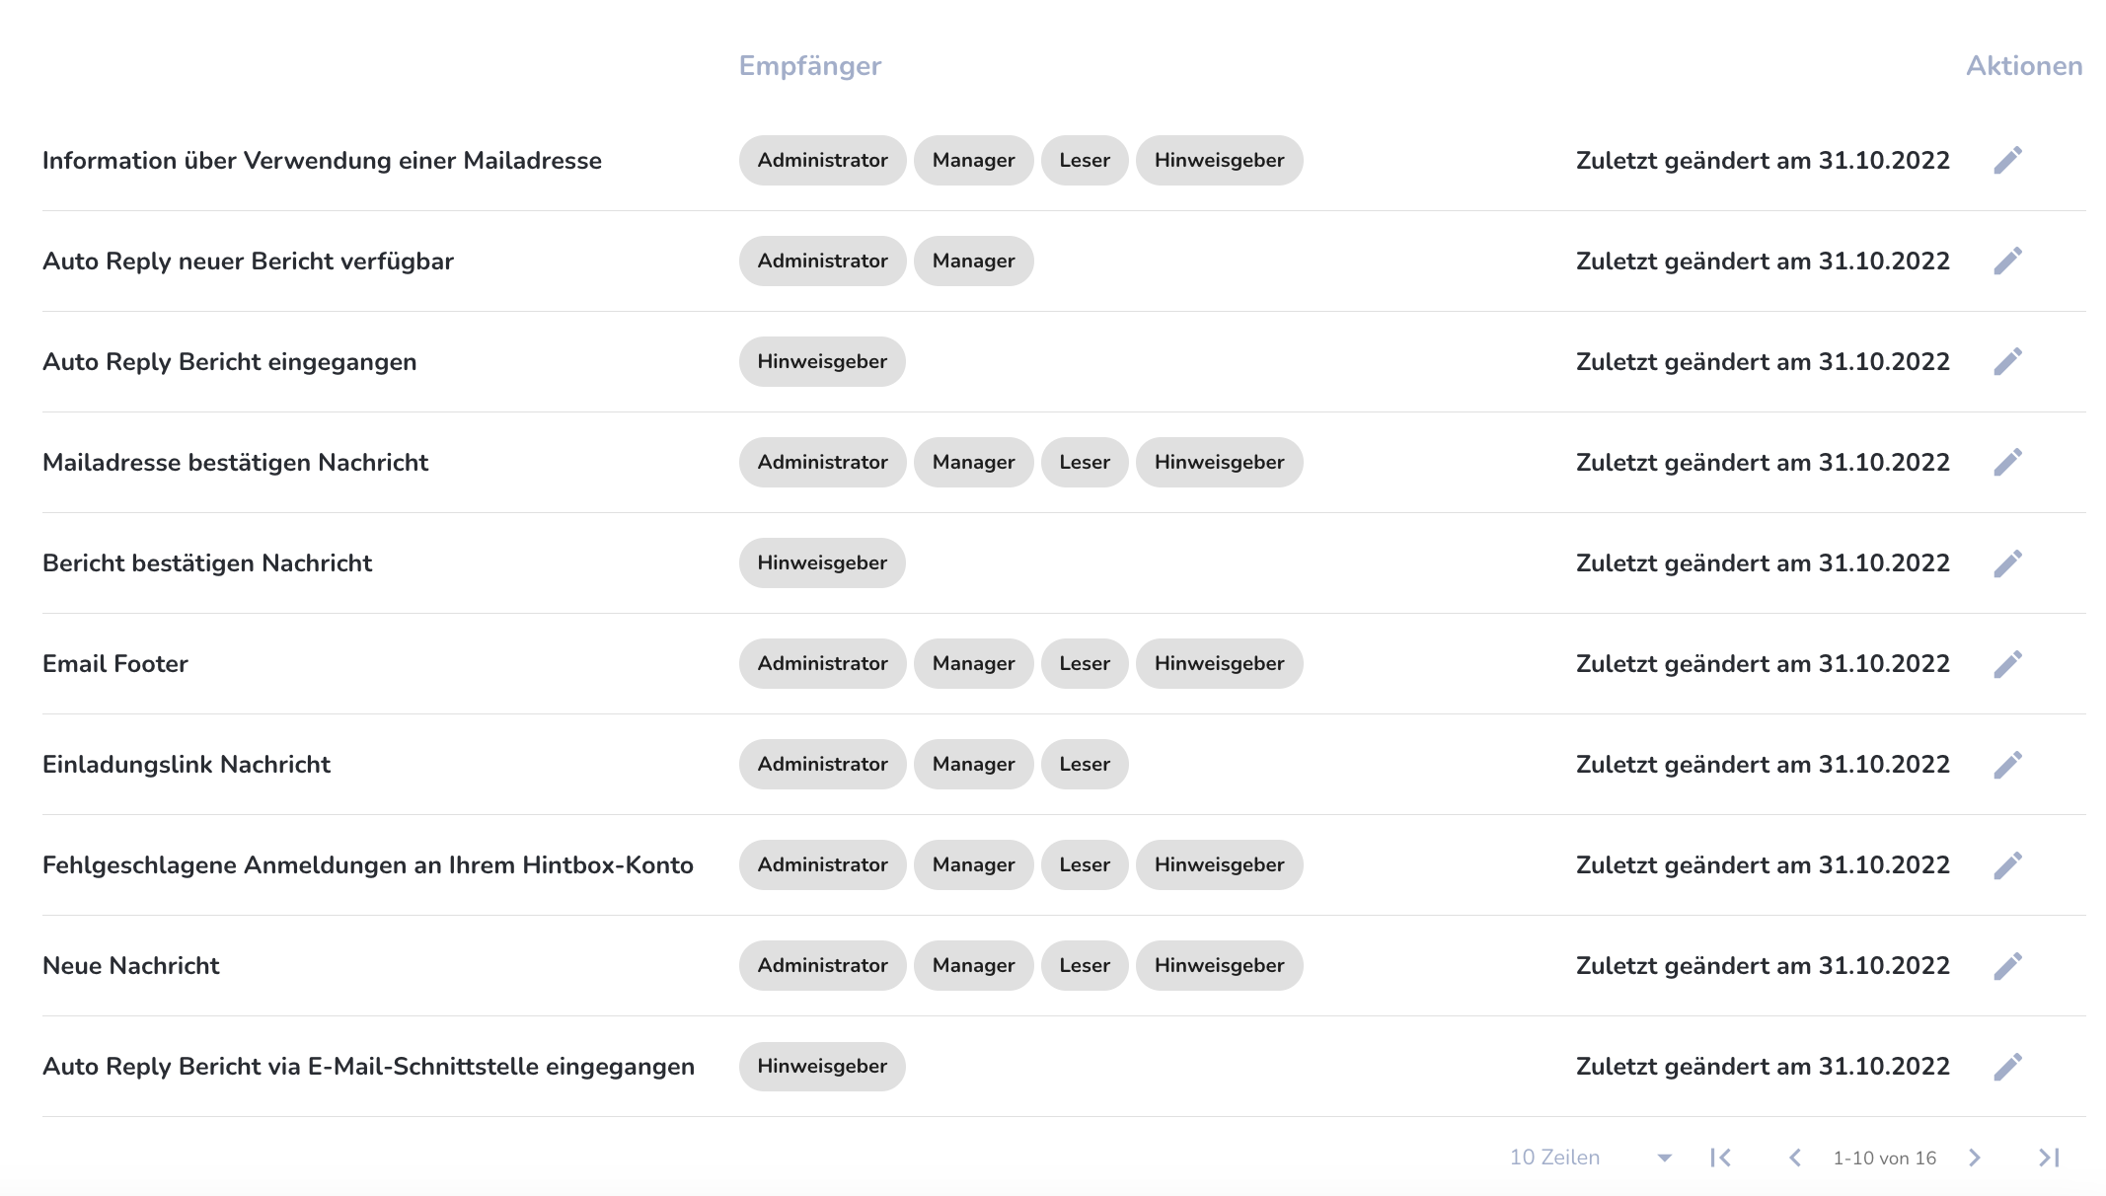The image size is (2106, 1196).
Task: Click Administrator chip in Fehlgeschlagene Anmeldungen row
Action: [823, 864]
